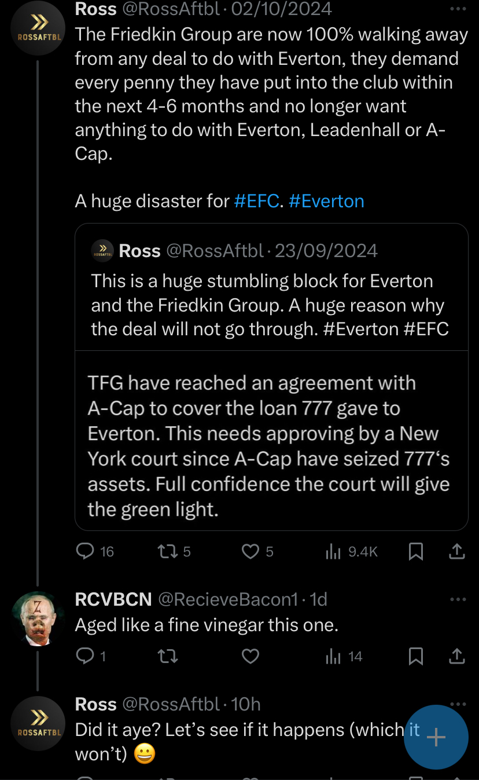View the RCVBCN reply's 14 views

[333, 656]
